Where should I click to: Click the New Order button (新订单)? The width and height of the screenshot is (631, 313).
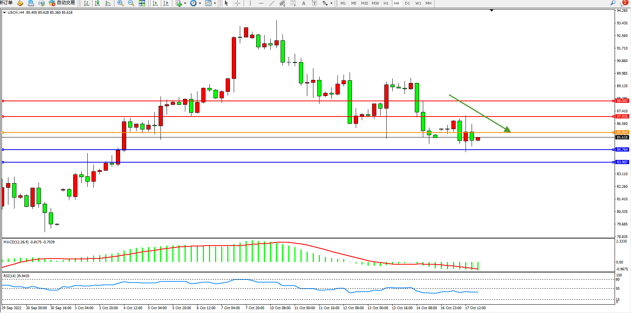(6, 3)
